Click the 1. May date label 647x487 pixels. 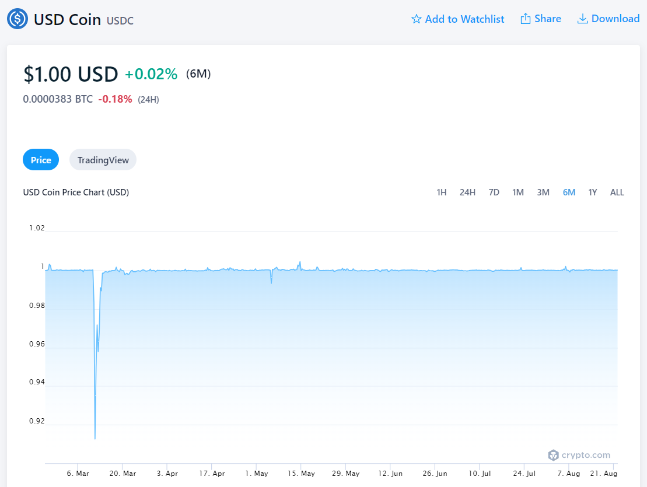[256, 474]
